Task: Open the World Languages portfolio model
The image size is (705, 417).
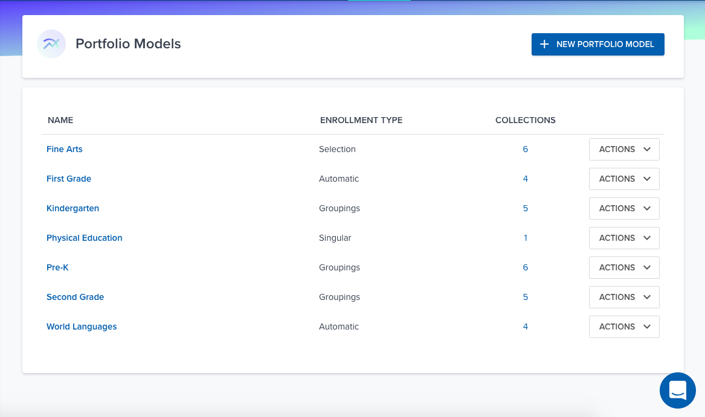Action: (82, 326)
